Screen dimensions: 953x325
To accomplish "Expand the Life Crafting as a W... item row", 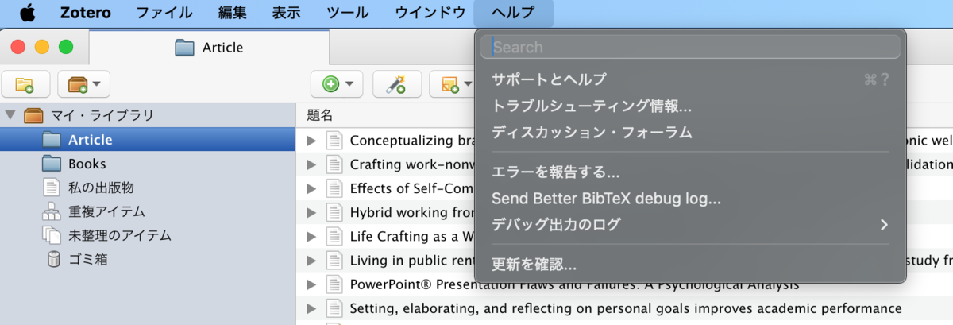I will tap(311, 236).
